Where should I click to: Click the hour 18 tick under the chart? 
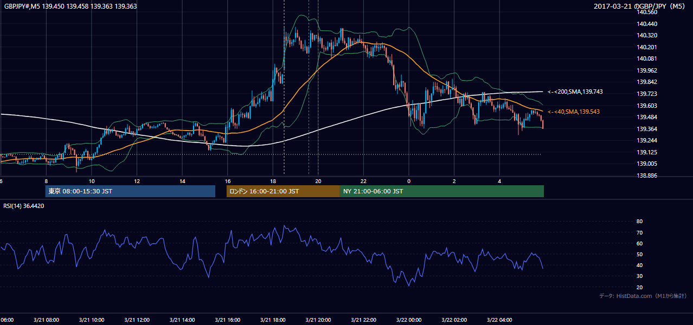[273, 181]
